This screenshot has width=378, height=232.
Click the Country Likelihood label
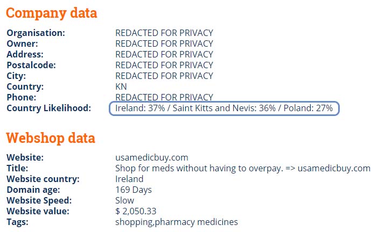49,108
